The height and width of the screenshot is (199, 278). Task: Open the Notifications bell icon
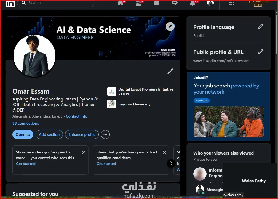[193, 3]
